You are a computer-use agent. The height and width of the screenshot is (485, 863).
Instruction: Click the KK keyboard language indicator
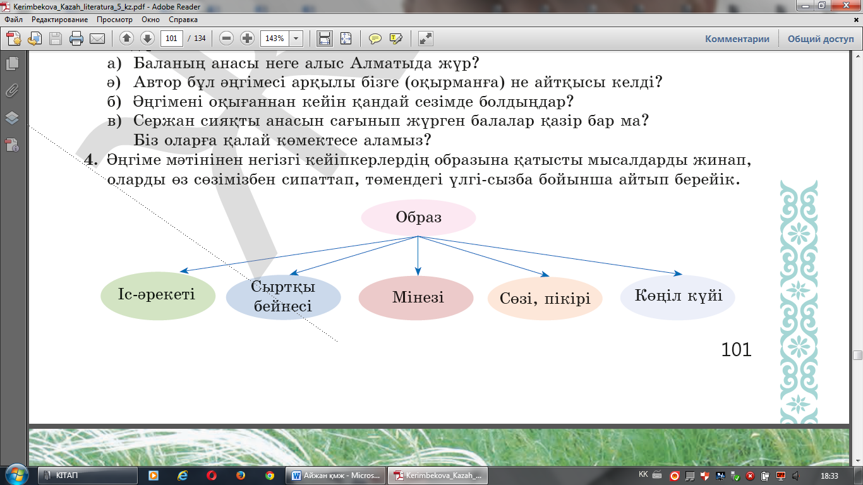pos(643,474)
